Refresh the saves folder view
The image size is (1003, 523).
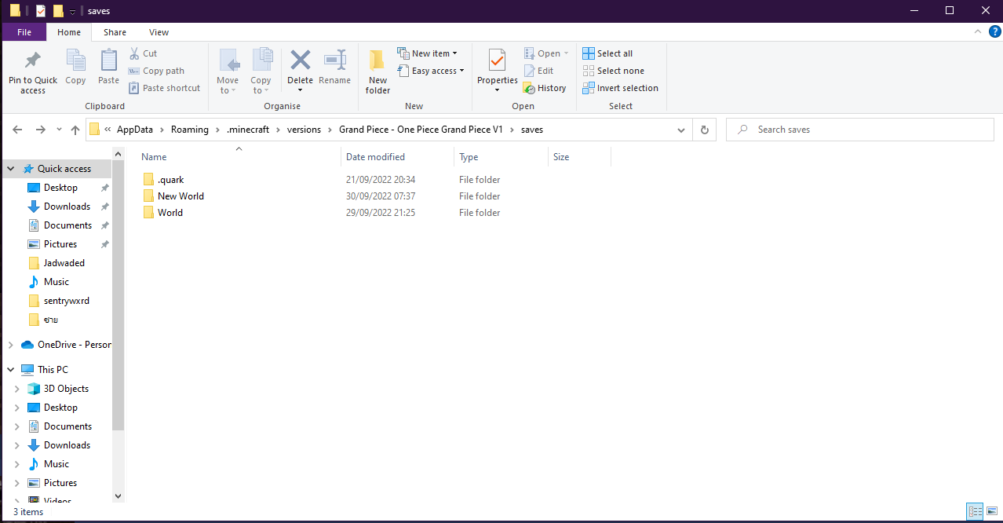pos(704,130)
